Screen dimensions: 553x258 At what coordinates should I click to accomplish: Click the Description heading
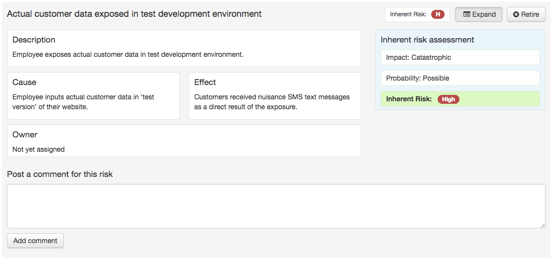click(34, 40)
